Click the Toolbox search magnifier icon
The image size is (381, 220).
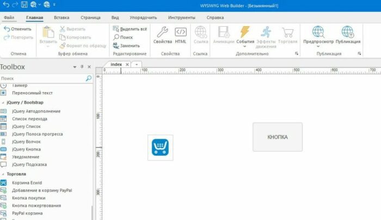click(x=89, y=78)
